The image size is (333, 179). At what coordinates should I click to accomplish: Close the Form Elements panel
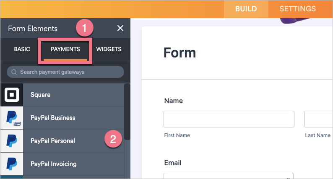[x=120, y=28]
